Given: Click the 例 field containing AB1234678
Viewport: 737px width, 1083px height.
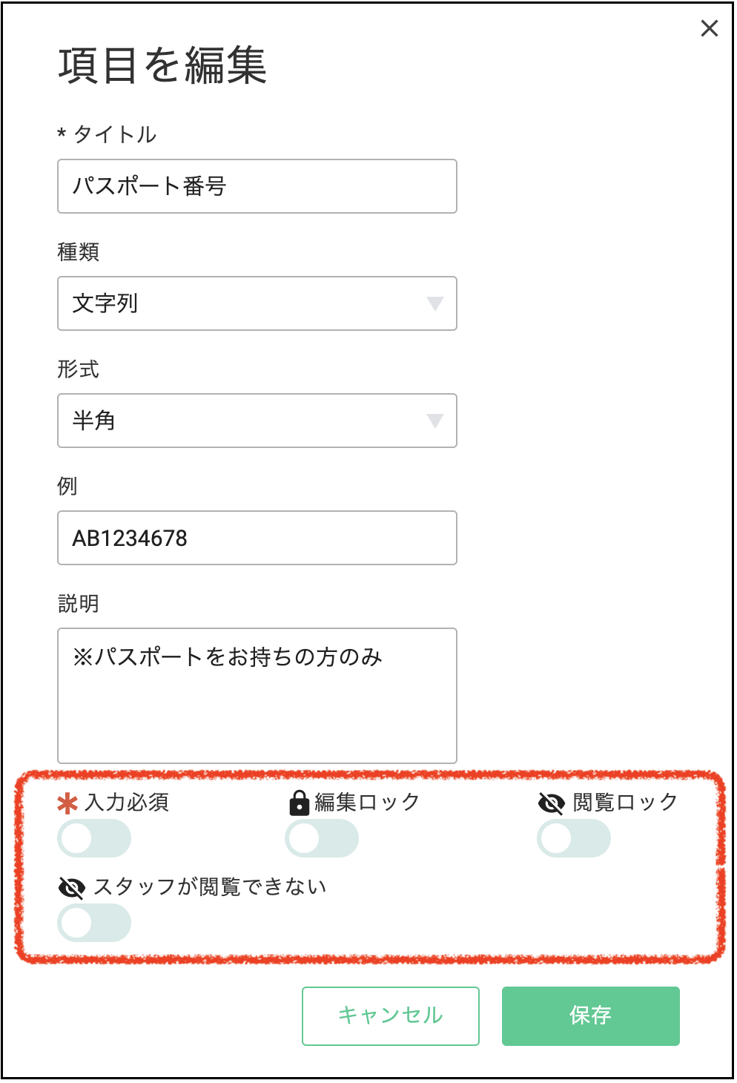Looking at the screenshot, I should coord(257,538).
